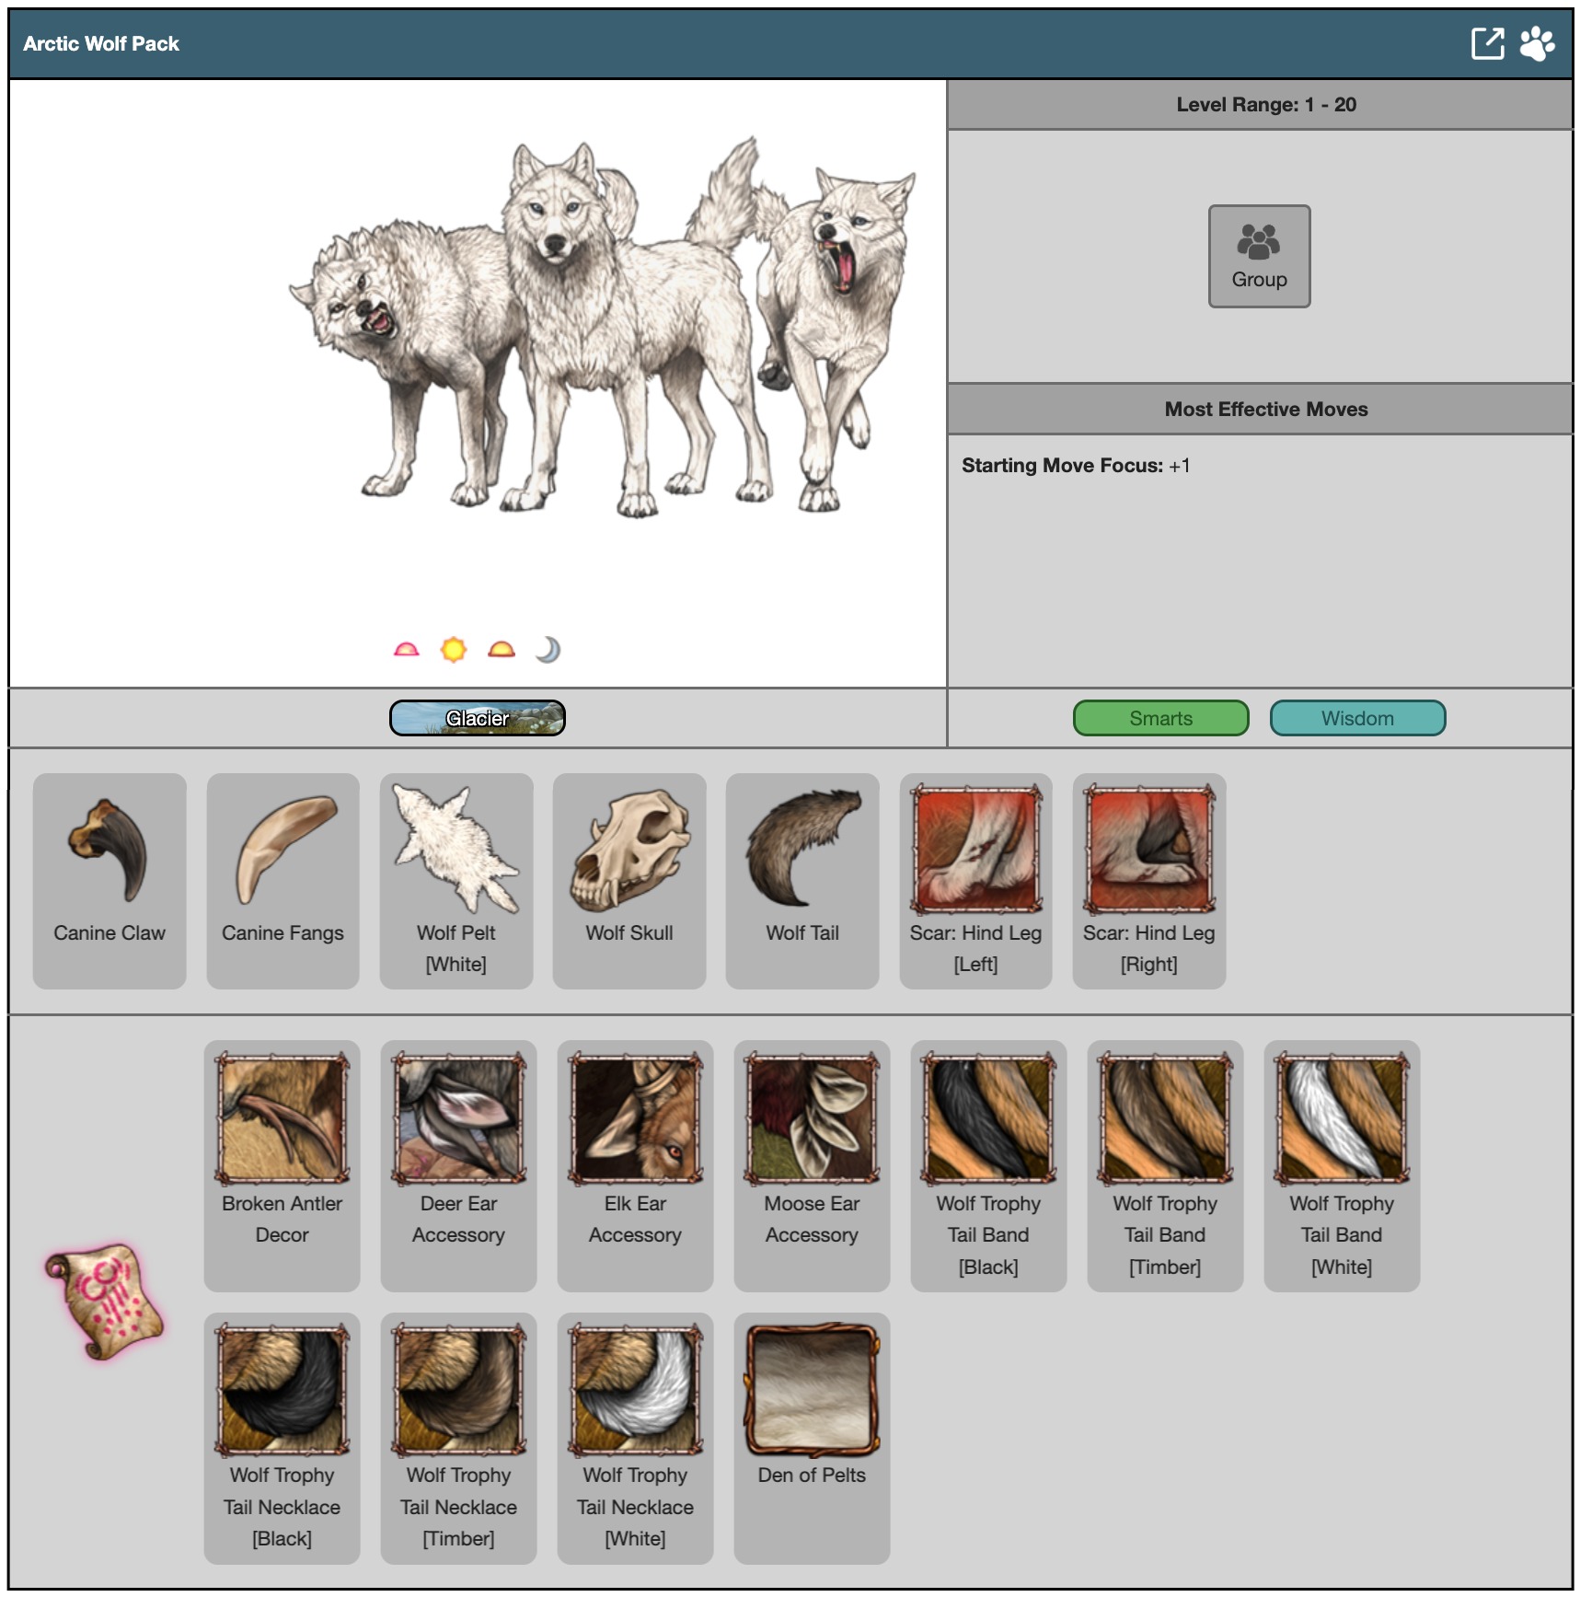Click the teal Wisdom tag

point(1357,718)
